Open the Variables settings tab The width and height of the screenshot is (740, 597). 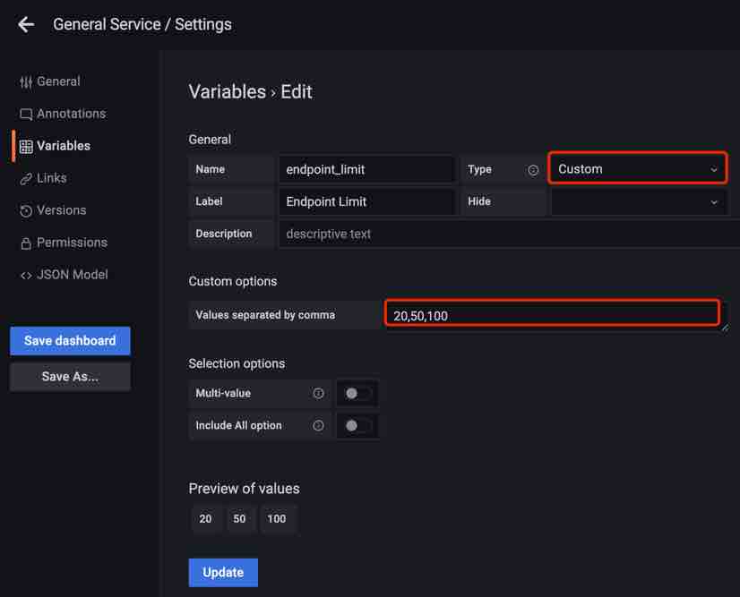click(x=63, y=146)
